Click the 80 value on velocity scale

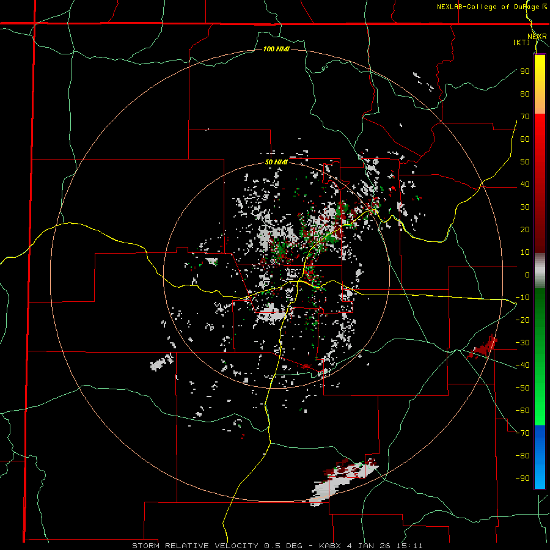pos(525,94)
